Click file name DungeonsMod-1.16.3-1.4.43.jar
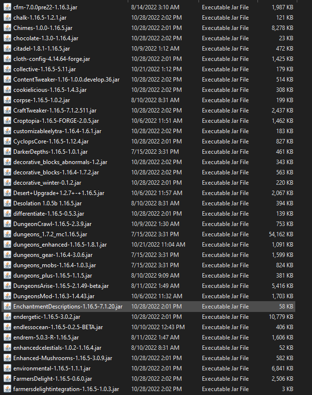312x395 pixels. coord(54,296)
